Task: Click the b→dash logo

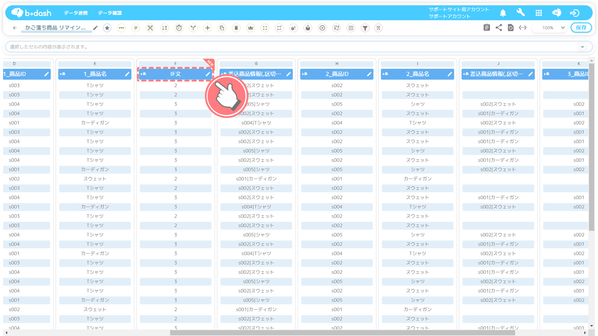Action: click(x=31, y=13)
